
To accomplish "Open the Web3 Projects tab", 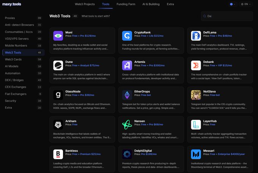I will [85, 4].
